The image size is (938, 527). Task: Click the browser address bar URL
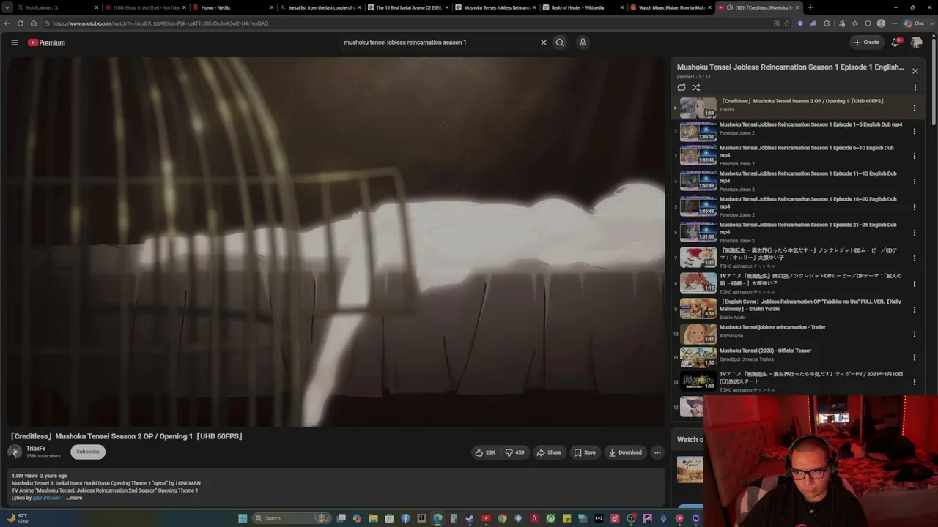(160, 23)
